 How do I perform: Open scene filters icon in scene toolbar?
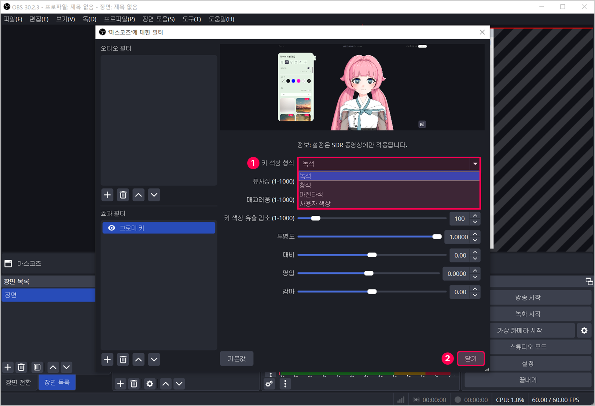37,367
